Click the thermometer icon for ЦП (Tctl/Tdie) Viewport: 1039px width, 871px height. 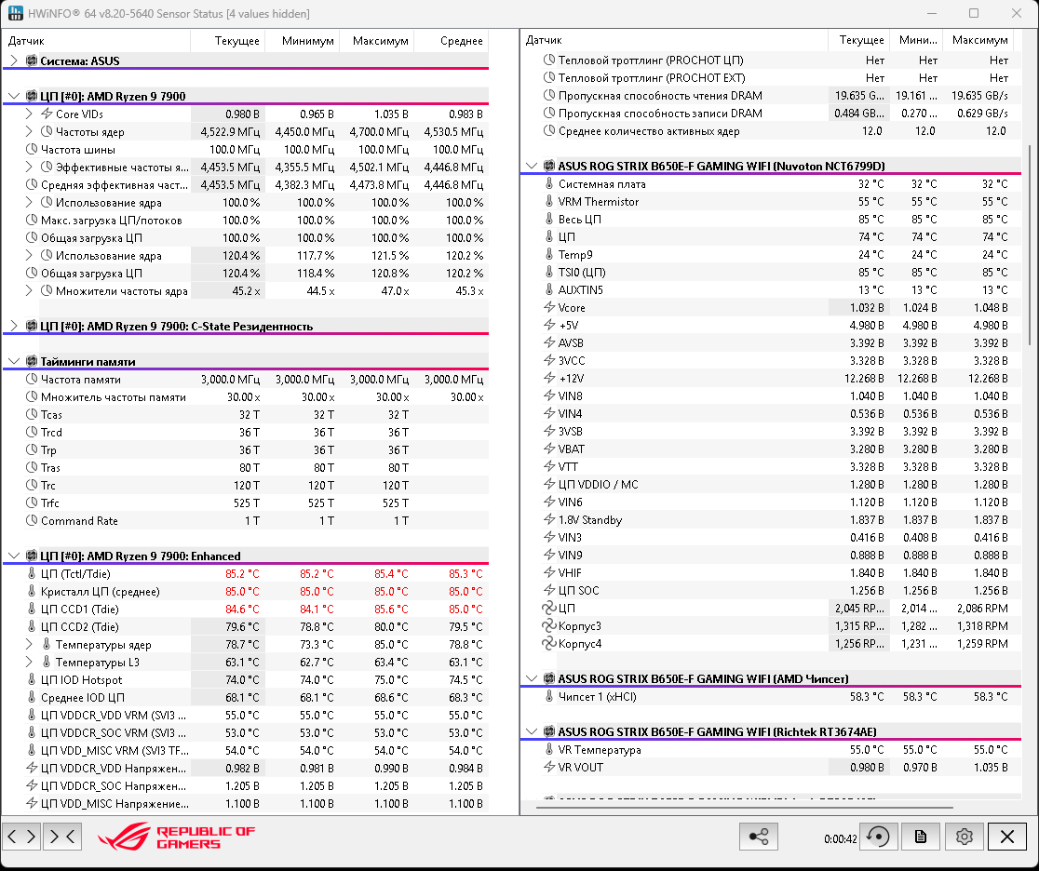click(x=31, y=573)
